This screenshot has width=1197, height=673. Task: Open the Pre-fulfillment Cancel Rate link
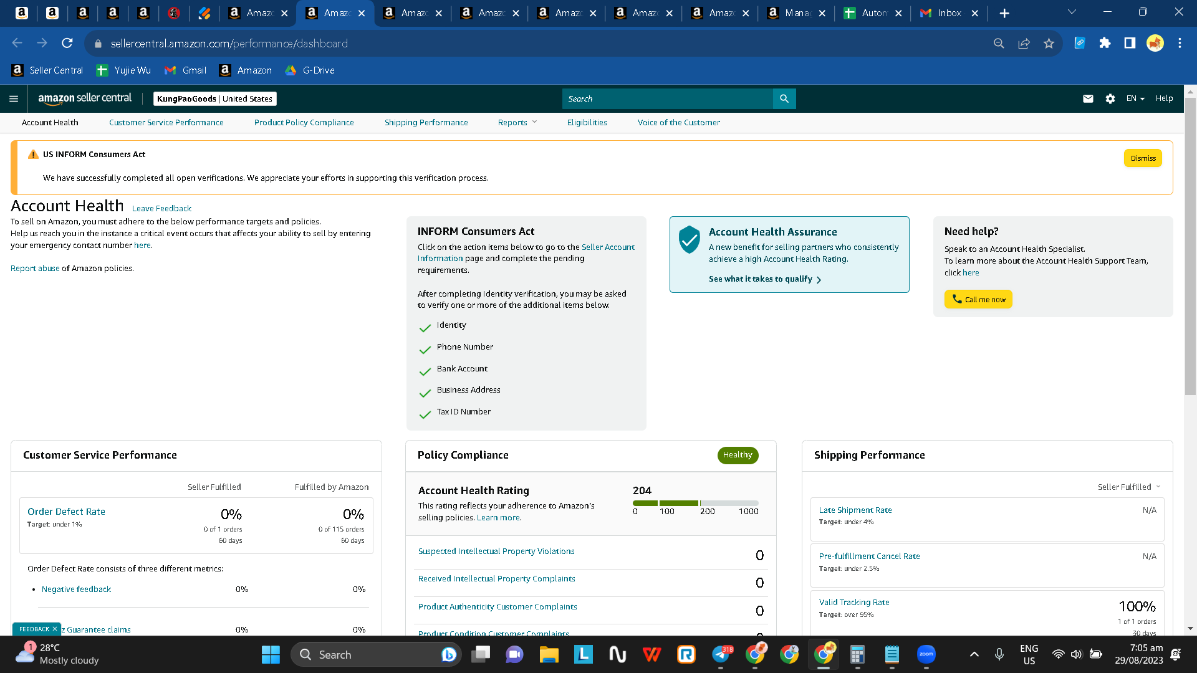tap(869, 556)
